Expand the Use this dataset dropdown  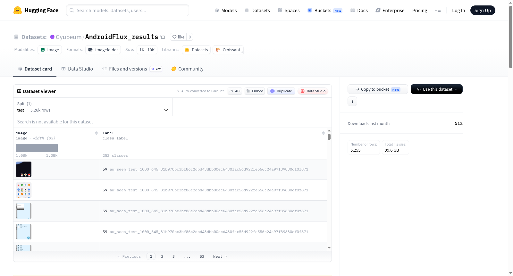436,89
